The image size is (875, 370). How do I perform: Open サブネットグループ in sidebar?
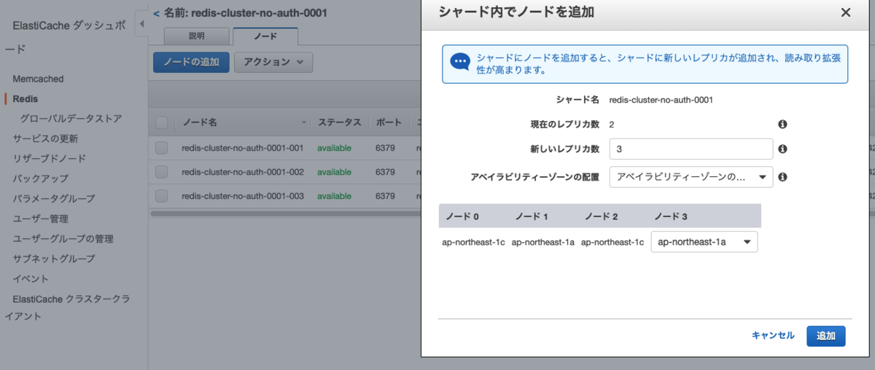point(53,259)
